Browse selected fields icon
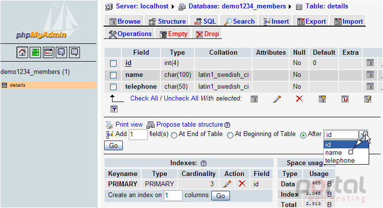Image resolution: width=383 pixels, height=208 pixels. (x=254, y=99)
